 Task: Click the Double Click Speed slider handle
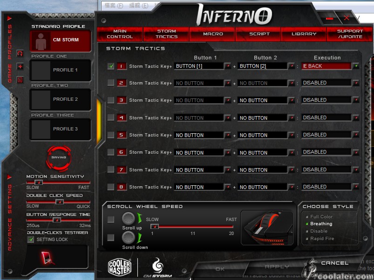pos(60,202)
